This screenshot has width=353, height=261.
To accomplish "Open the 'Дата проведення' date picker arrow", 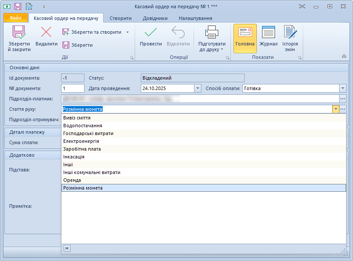I will 198,88.
